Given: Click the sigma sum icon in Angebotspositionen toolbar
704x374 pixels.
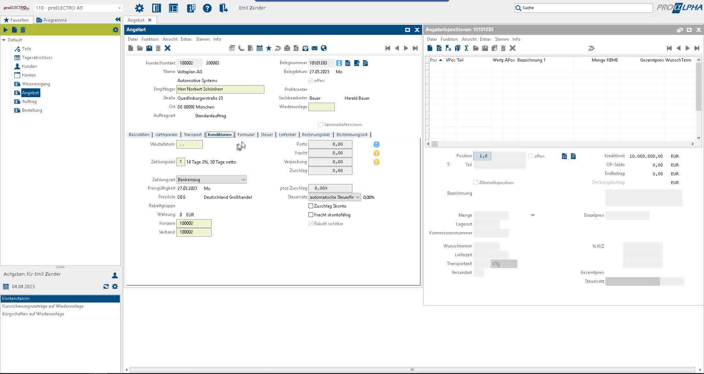Looking at the screenshot, I should [x=466, y=48].
